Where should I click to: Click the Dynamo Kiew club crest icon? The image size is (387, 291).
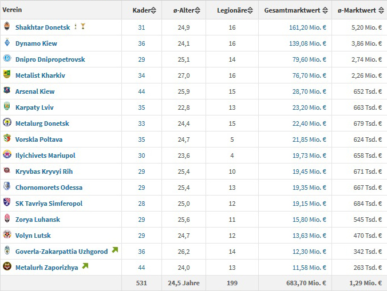pyautogui.click(x=7, y=43)
